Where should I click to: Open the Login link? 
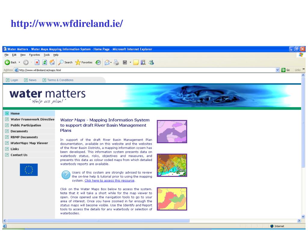pyautogui.click(x=14, y=80)
